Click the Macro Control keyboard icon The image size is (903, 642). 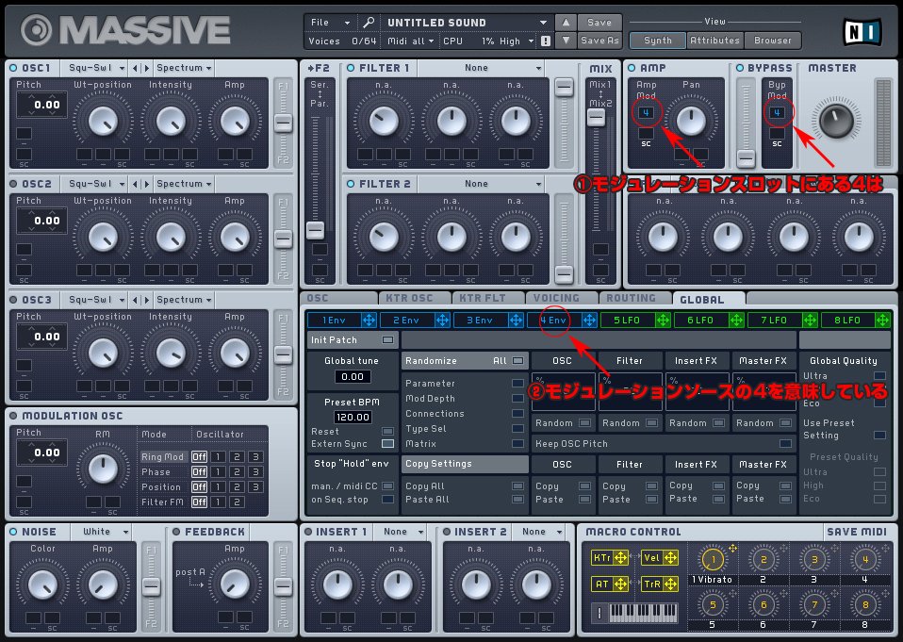tap(635, 613)
